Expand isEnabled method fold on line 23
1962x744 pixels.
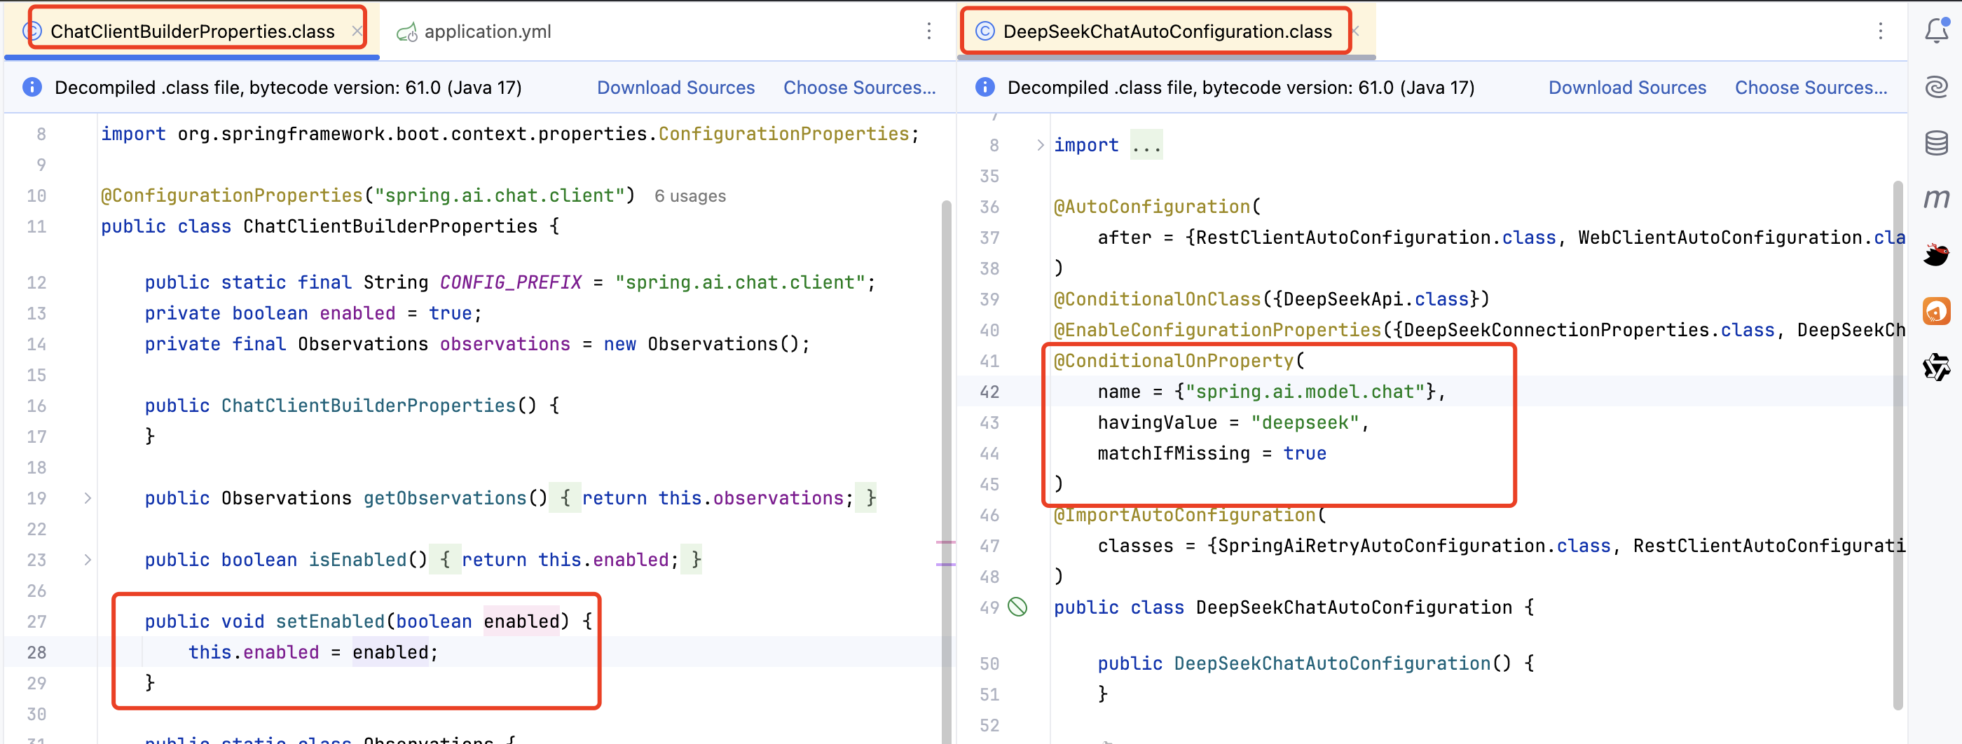[88, 560]
